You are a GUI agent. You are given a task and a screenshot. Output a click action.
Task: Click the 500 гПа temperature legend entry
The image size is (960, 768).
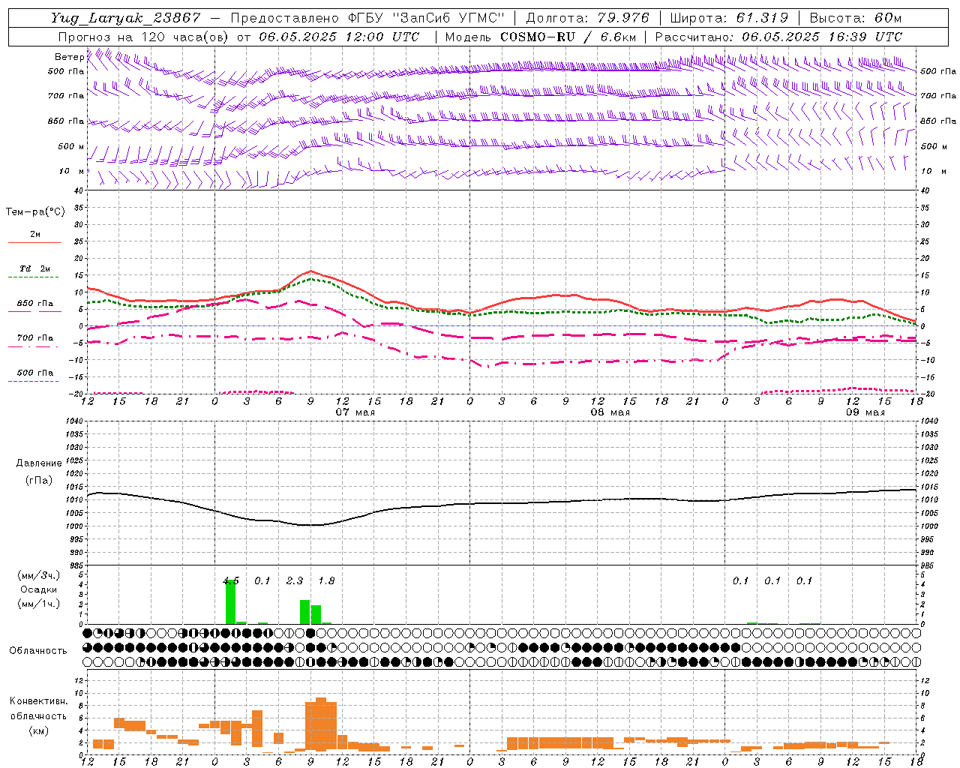(x=34, y=373)
